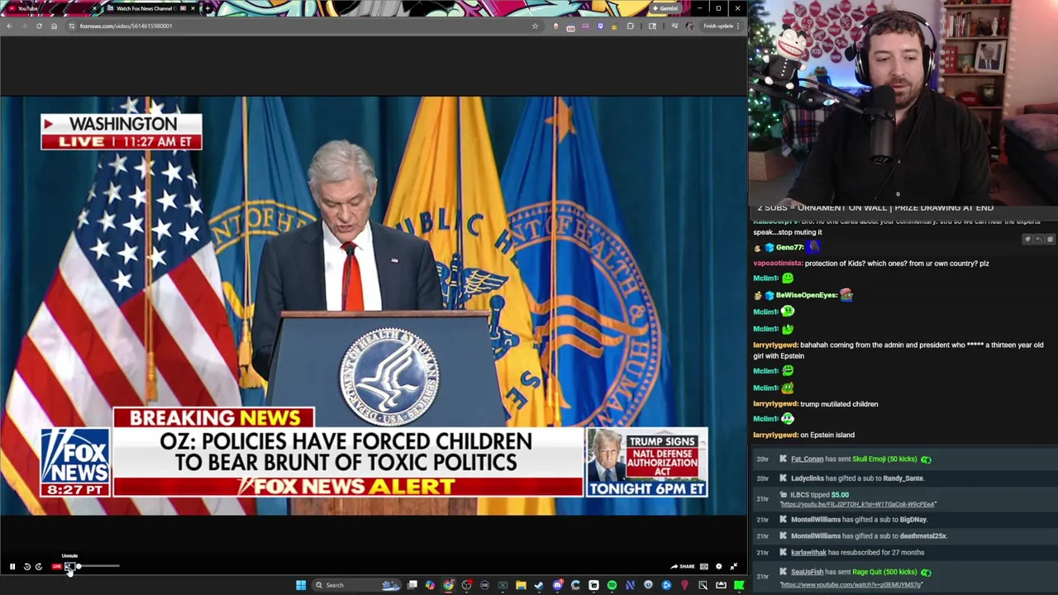Open Task View on the taskbar
This screenshot has width=1058, height=595.
pos(412,585)
